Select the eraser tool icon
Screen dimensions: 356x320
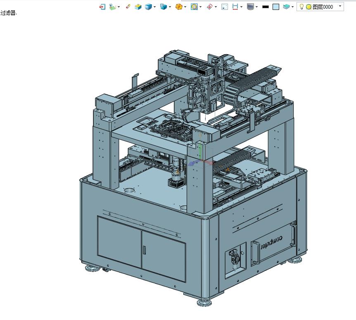coord(128,7)
